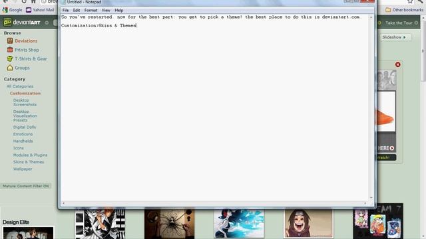Click Notepad horizontal scrollbar right arrow
Screen dimensions: 426x239
pyautogui.click(x=365, y=203)
